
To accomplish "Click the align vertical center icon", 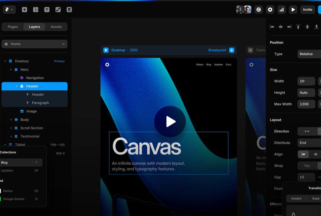I will (x=307, y=27).
